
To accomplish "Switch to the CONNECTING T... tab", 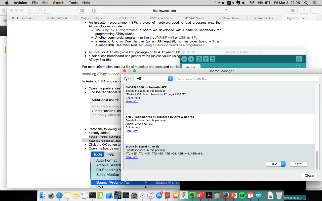I will point(127,18).
